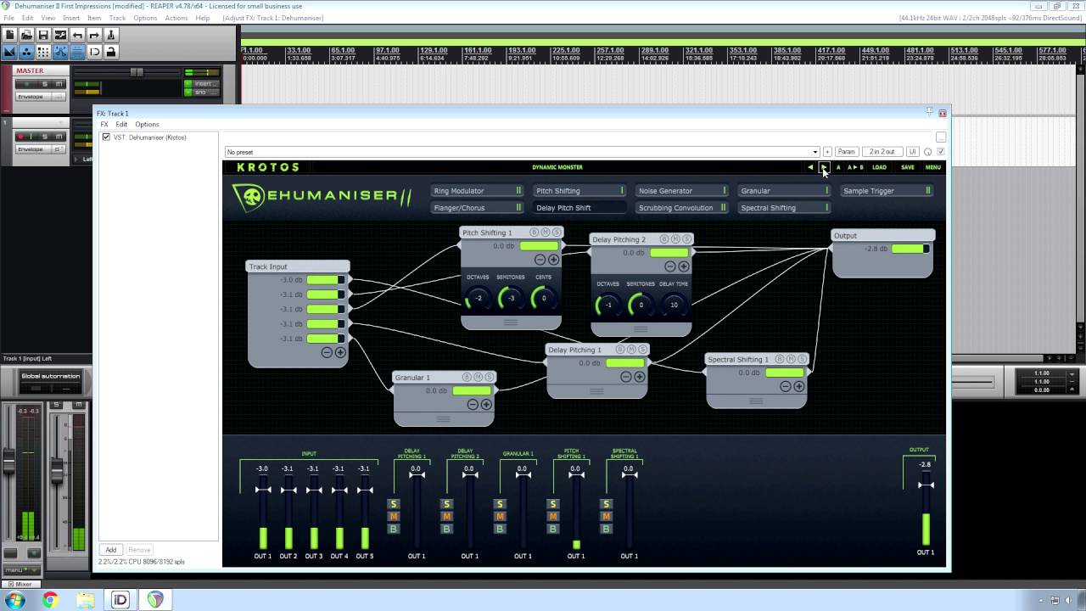1086x611 pixels.
Task: Toggle the ripple editing toolbar icon
Action: coord(77,52)
